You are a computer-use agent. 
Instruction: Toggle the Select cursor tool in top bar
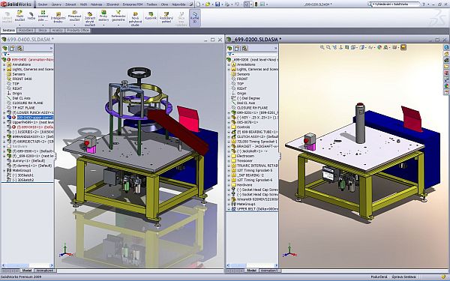tap(247, 4)
